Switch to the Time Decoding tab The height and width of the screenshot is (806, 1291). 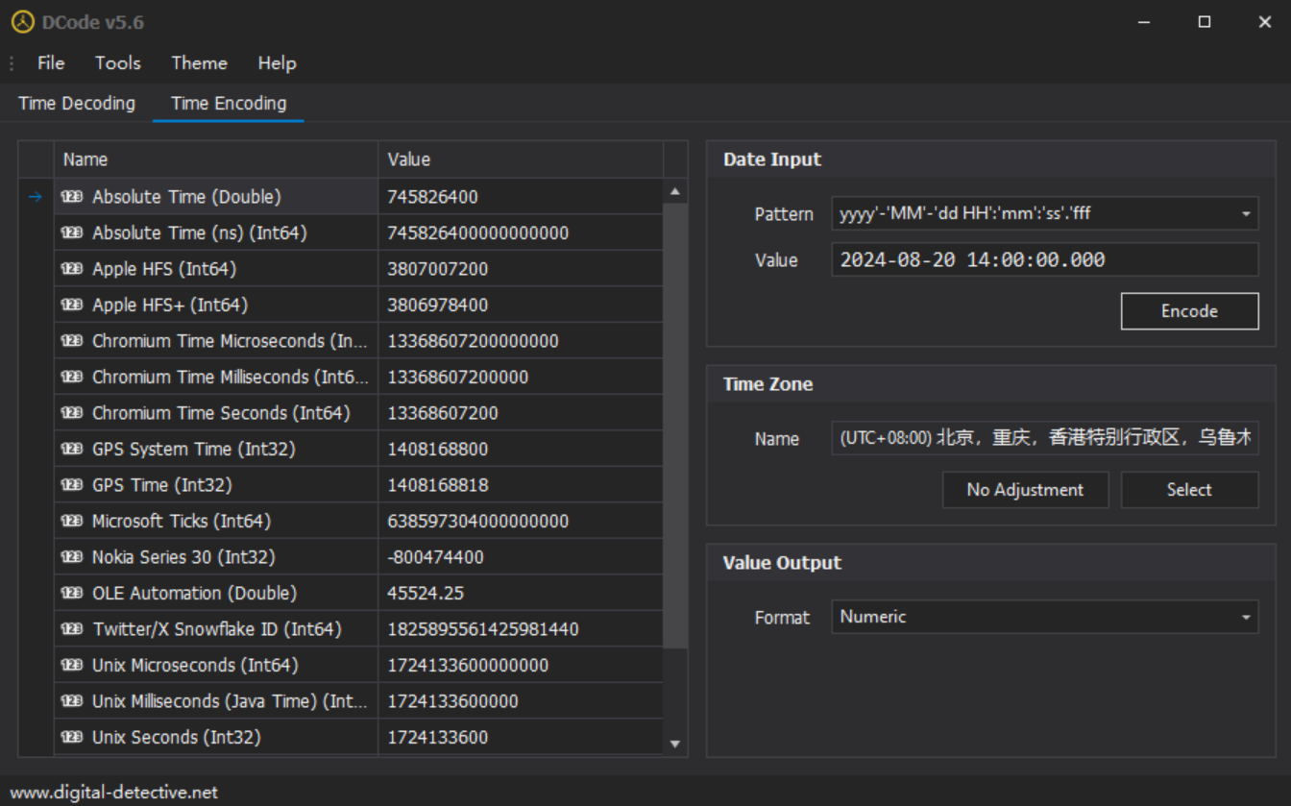(77, 104)
